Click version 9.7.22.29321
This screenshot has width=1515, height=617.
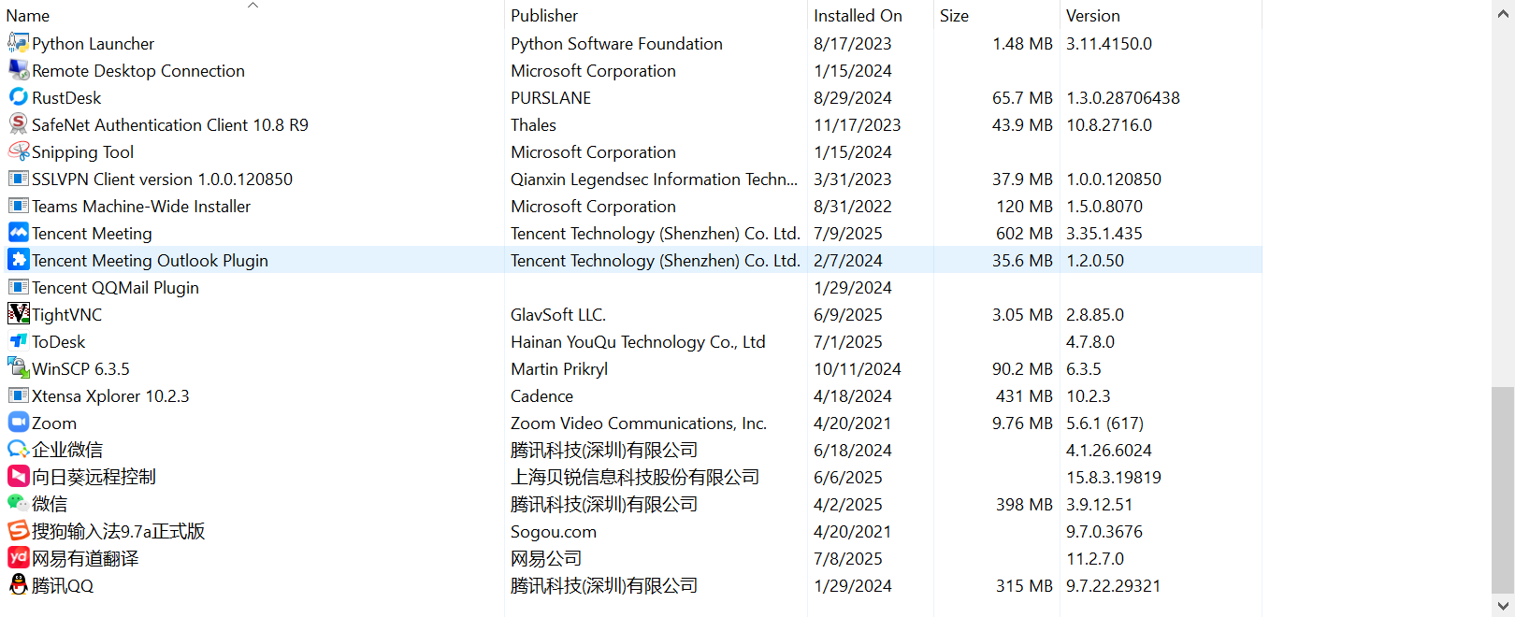point(1113,586)
